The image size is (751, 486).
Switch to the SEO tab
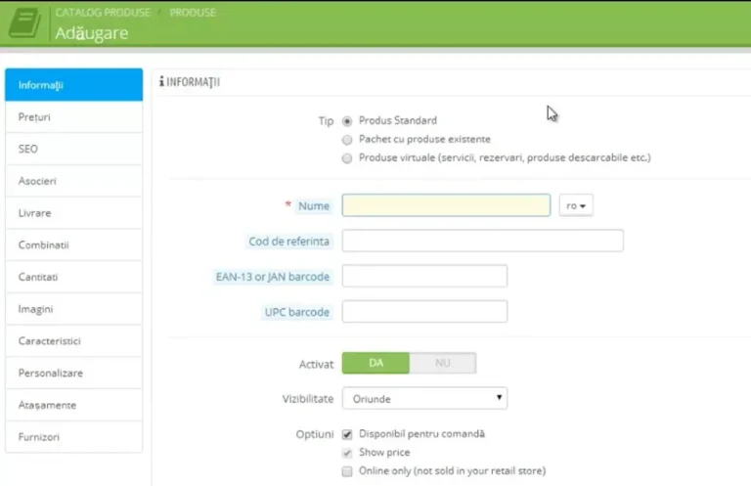(x=73, y=149)
